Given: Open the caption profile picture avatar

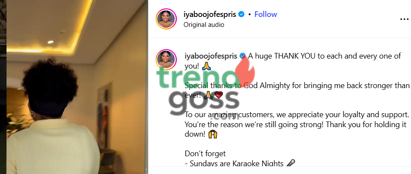Looking at the screenshot, I should 166,59.
